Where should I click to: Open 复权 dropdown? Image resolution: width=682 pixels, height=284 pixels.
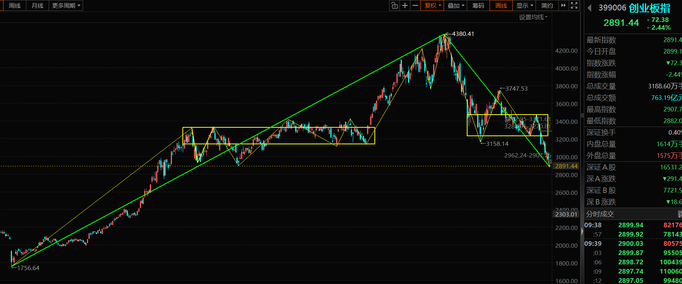[432, 5]
